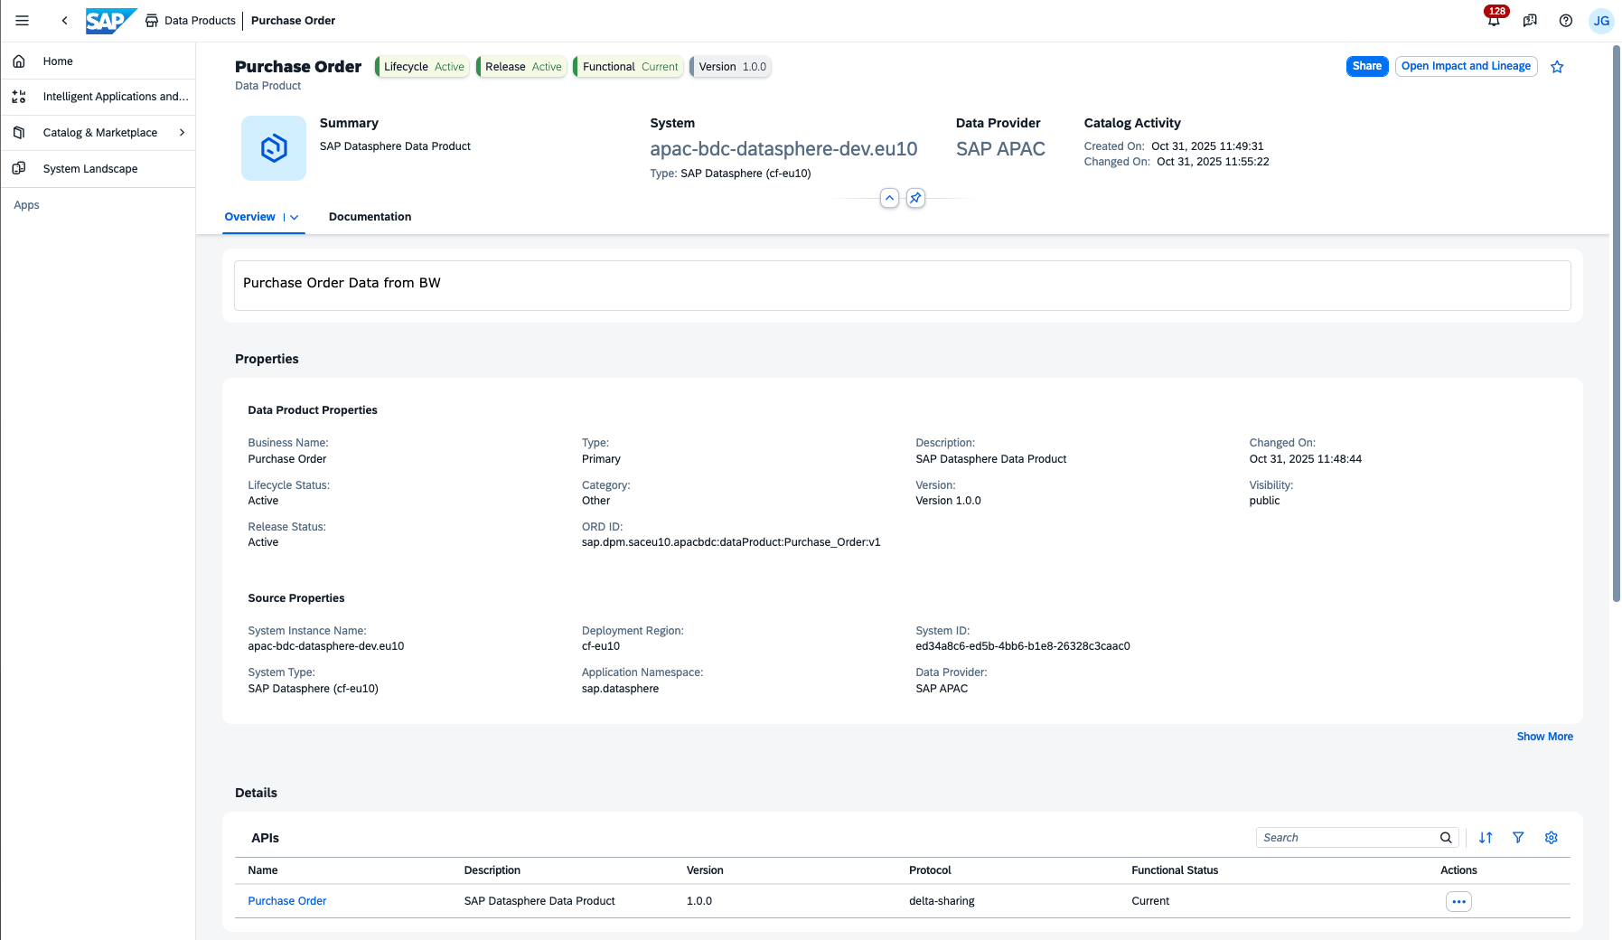
Task: Click the feedback icon in top bar
Action: pyautogui.click(x=1530, y=21)
